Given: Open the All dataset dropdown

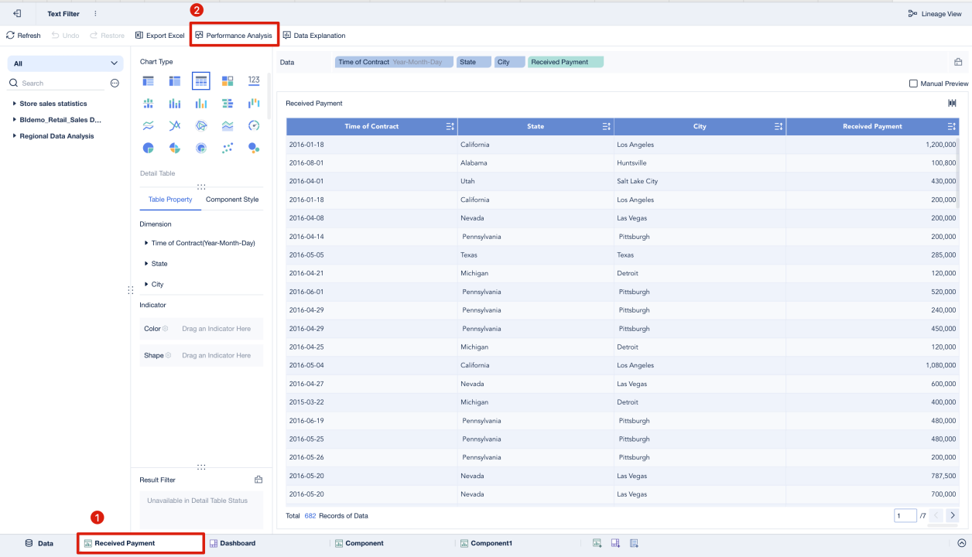Looking at the screenshot, I should [65, 63].
